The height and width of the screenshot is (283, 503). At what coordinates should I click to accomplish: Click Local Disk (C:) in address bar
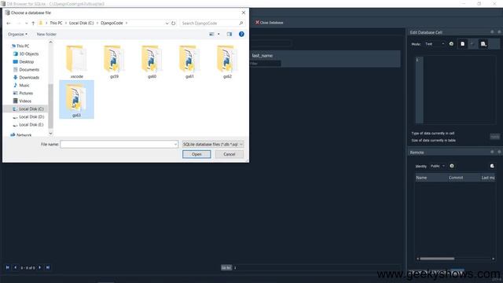click(x=82, y=23)
